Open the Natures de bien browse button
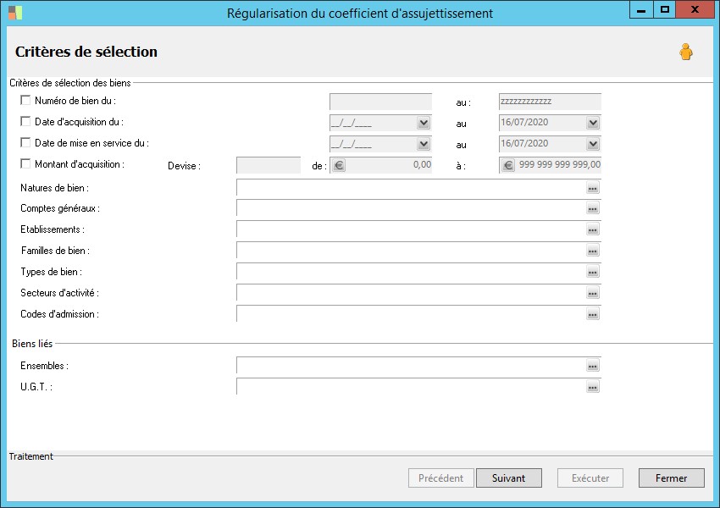The width and height of the screenshot is (720, 508). click(x=593, y=188)
